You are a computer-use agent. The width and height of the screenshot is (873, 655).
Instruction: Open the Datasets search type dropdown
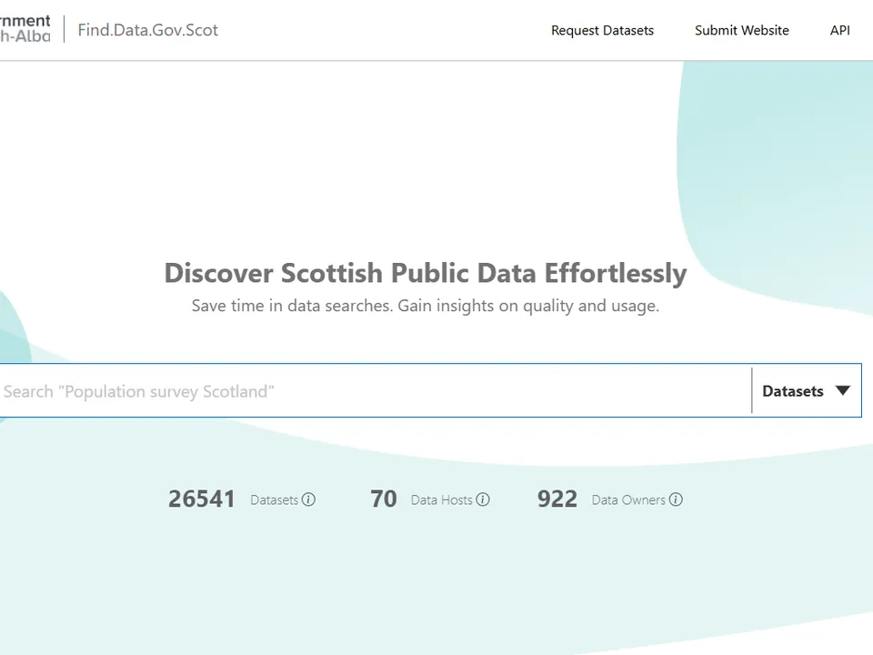[x=807, y=391]
